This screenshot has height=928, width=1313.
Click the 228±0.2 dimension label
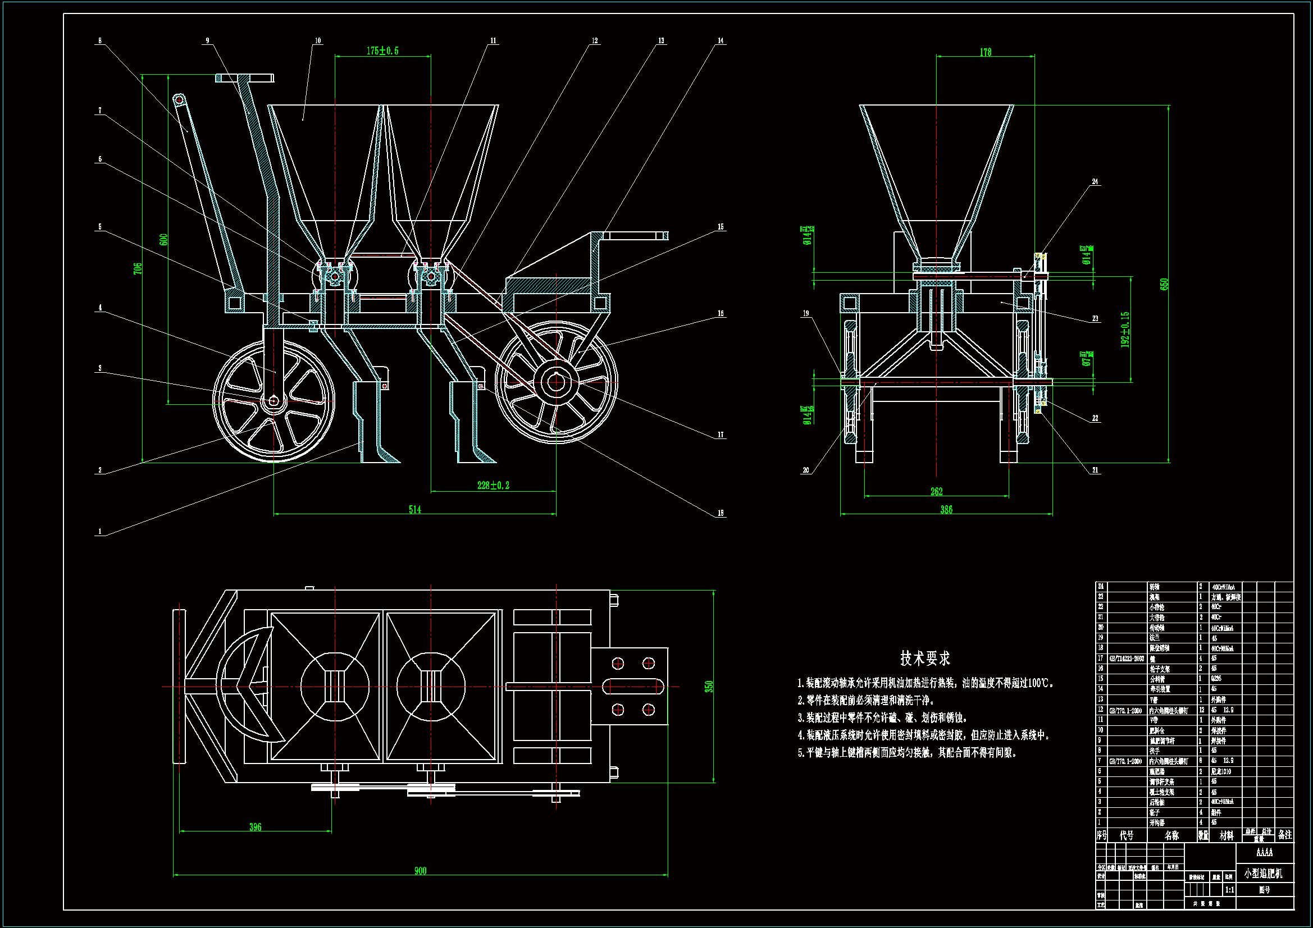[493, 486]
